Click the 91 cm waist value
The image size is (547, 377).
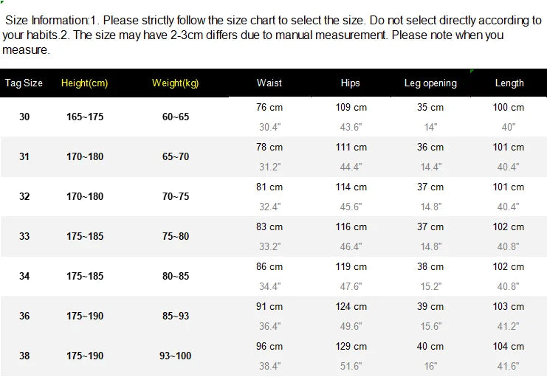tap(269, 306)
